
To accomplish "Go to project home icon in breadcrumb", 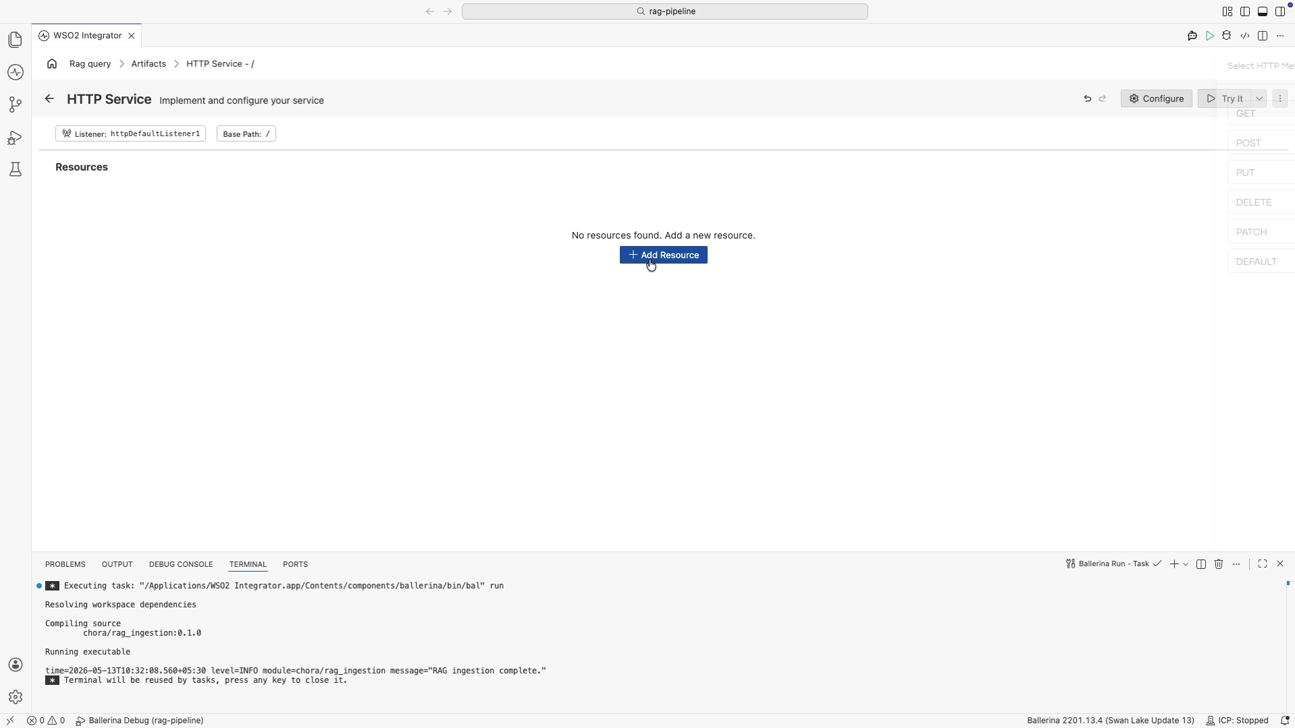I will [x=52, y=64].
